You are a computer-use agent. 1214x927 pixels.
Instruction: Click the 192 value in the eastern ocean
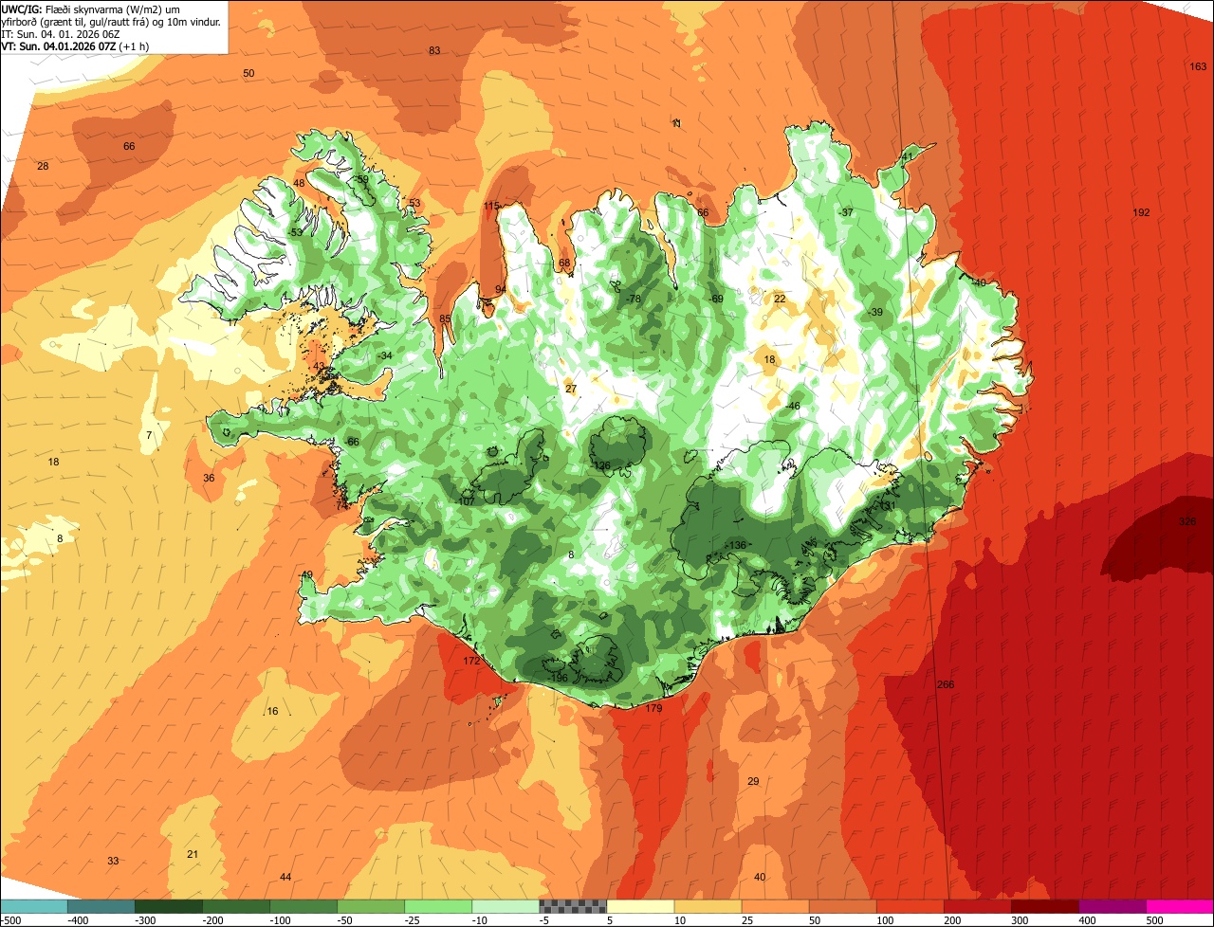(x=1141, y=212)
